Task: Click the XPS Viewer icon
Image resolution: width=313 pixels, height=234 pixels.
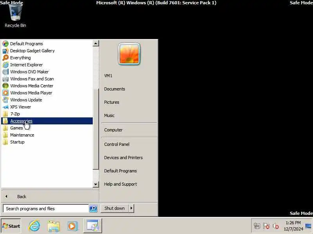Action: pos(5,107)
